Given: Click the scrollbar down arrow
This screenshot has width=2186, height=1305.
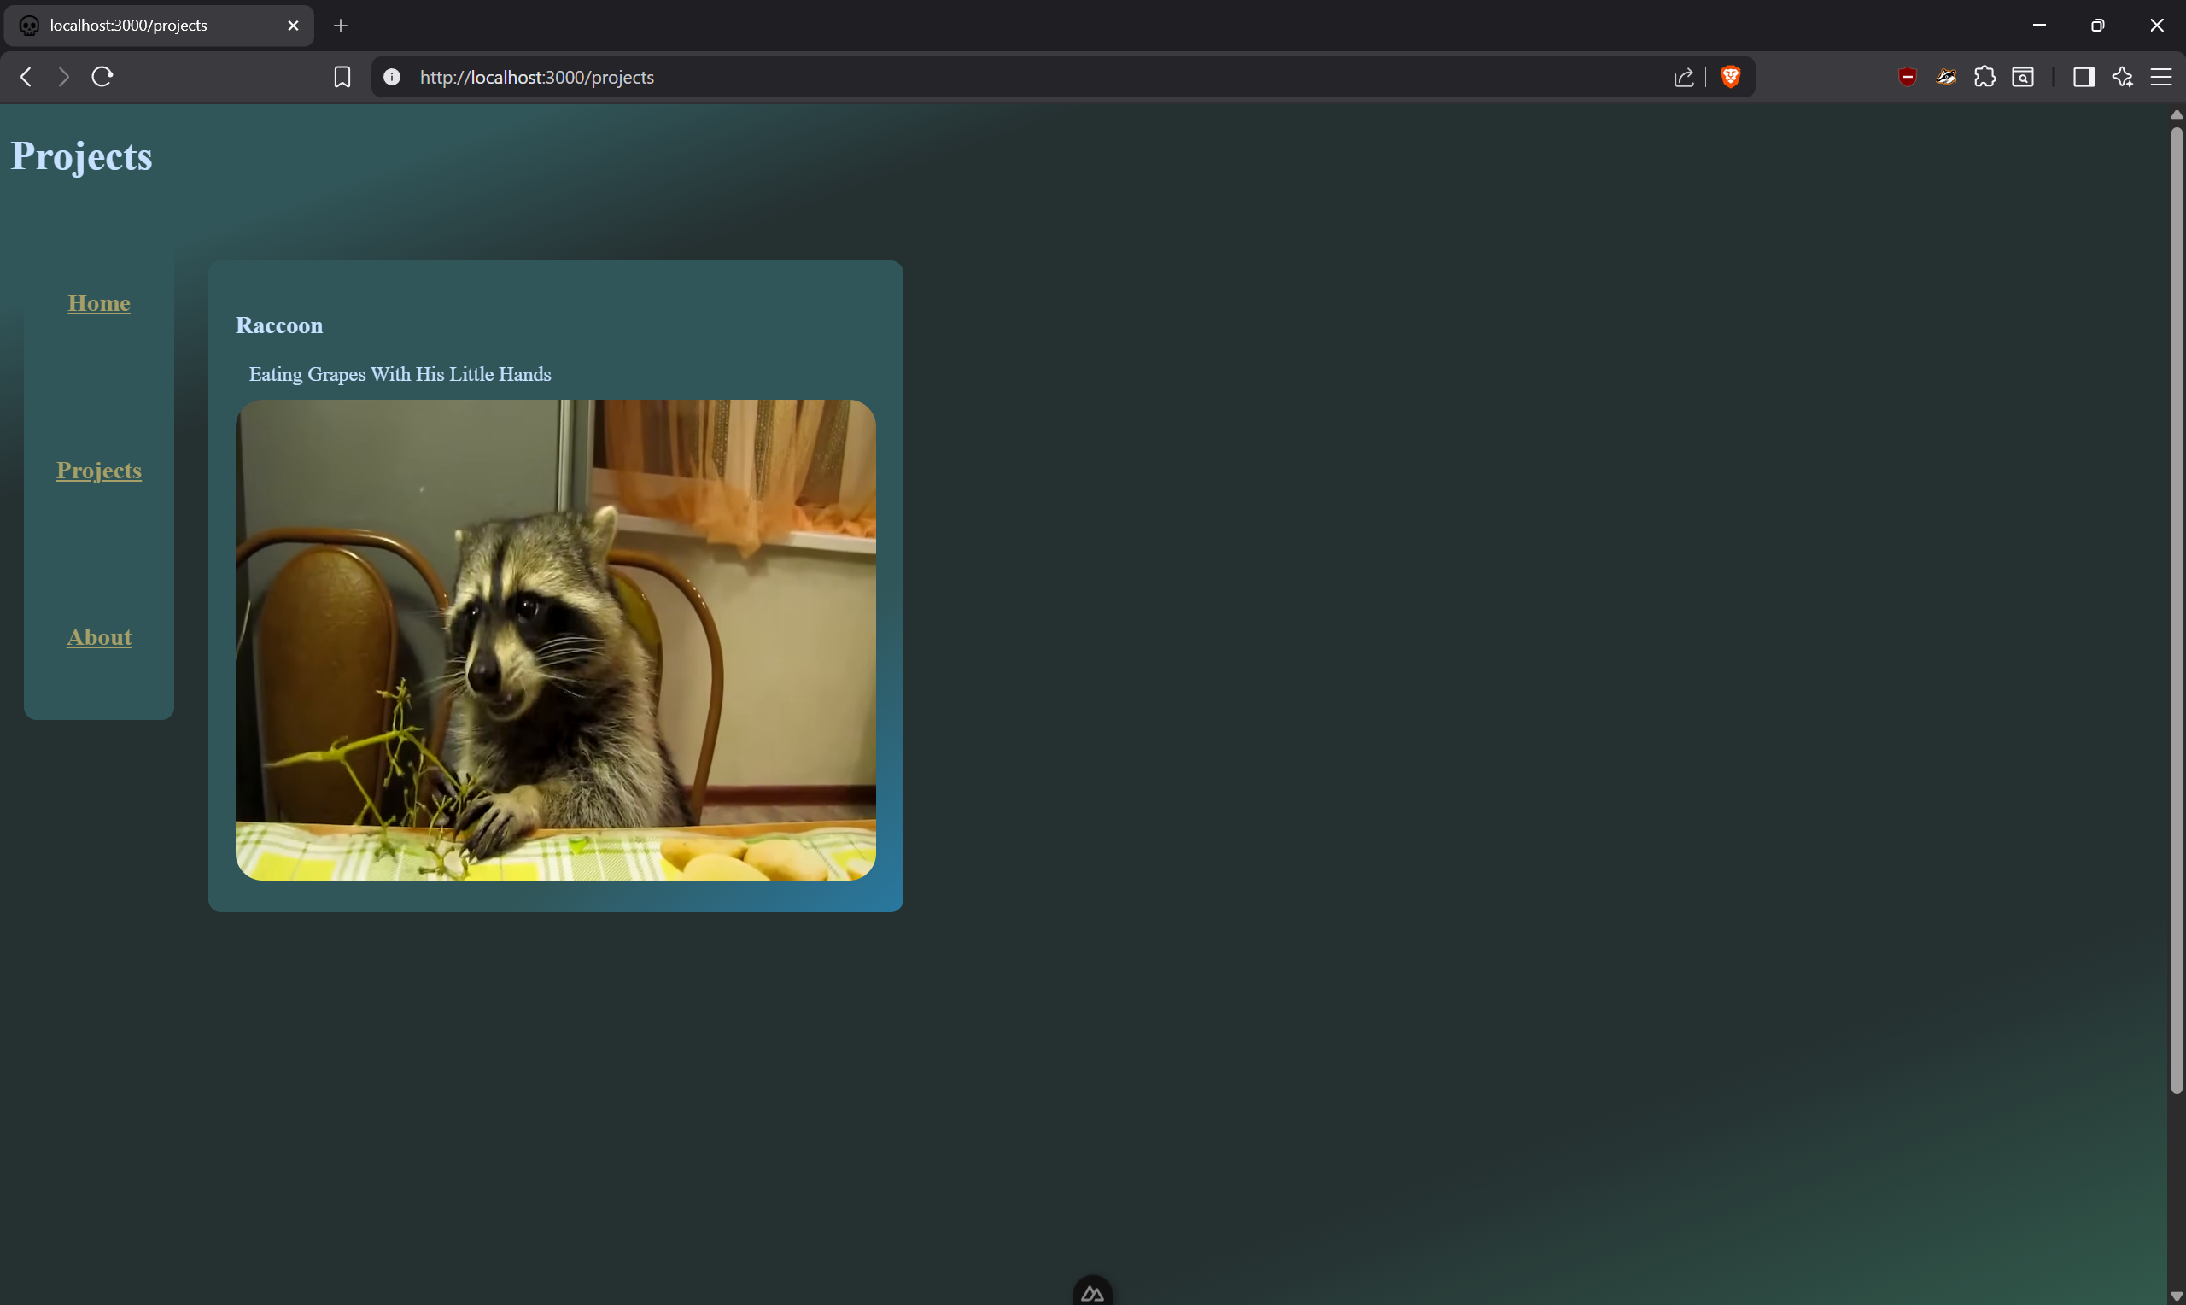Looking at the screenshot, I should pos(2177,1297).
